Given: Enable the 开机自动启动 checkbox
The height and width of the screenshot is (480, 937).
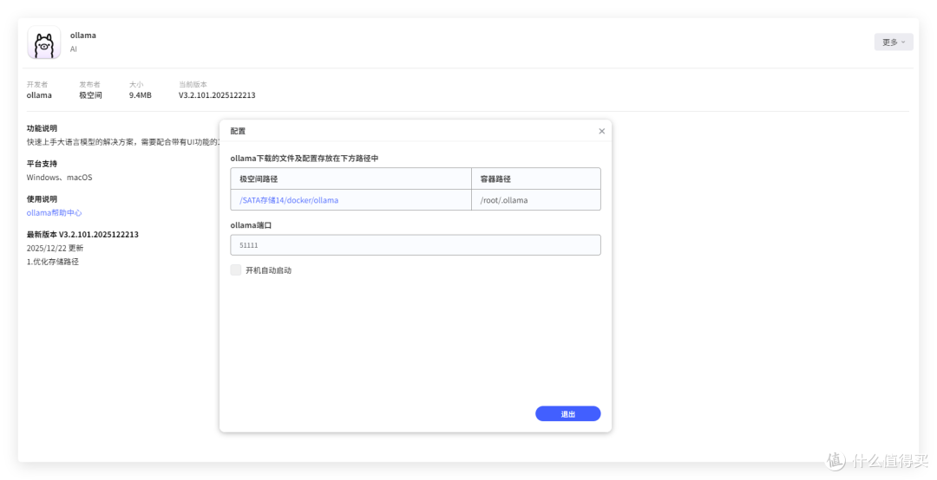Looking at the screenshot, I should pyautogui.click(x=236, y=269).
